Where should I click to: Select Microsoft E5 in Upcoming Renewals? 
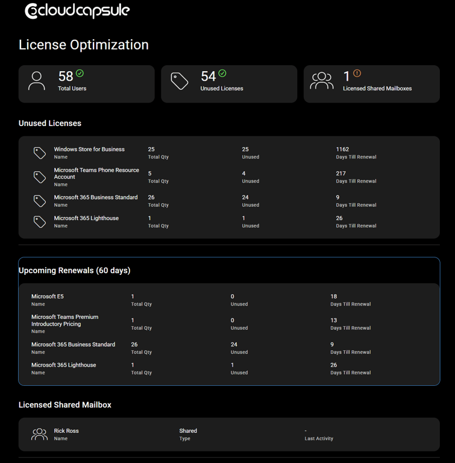(x=48, y=297)
